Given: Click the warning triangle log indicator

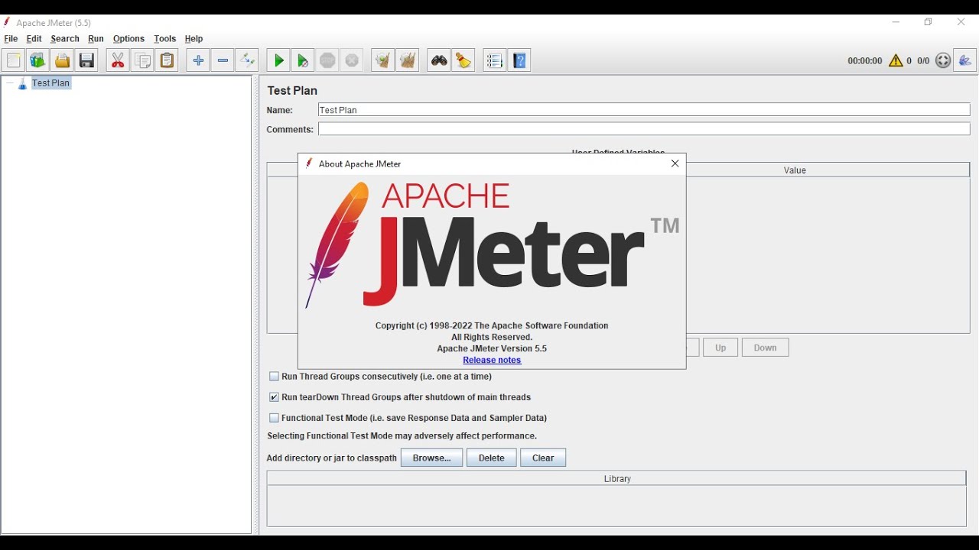Looking at the screenshot, I should 896,60.
